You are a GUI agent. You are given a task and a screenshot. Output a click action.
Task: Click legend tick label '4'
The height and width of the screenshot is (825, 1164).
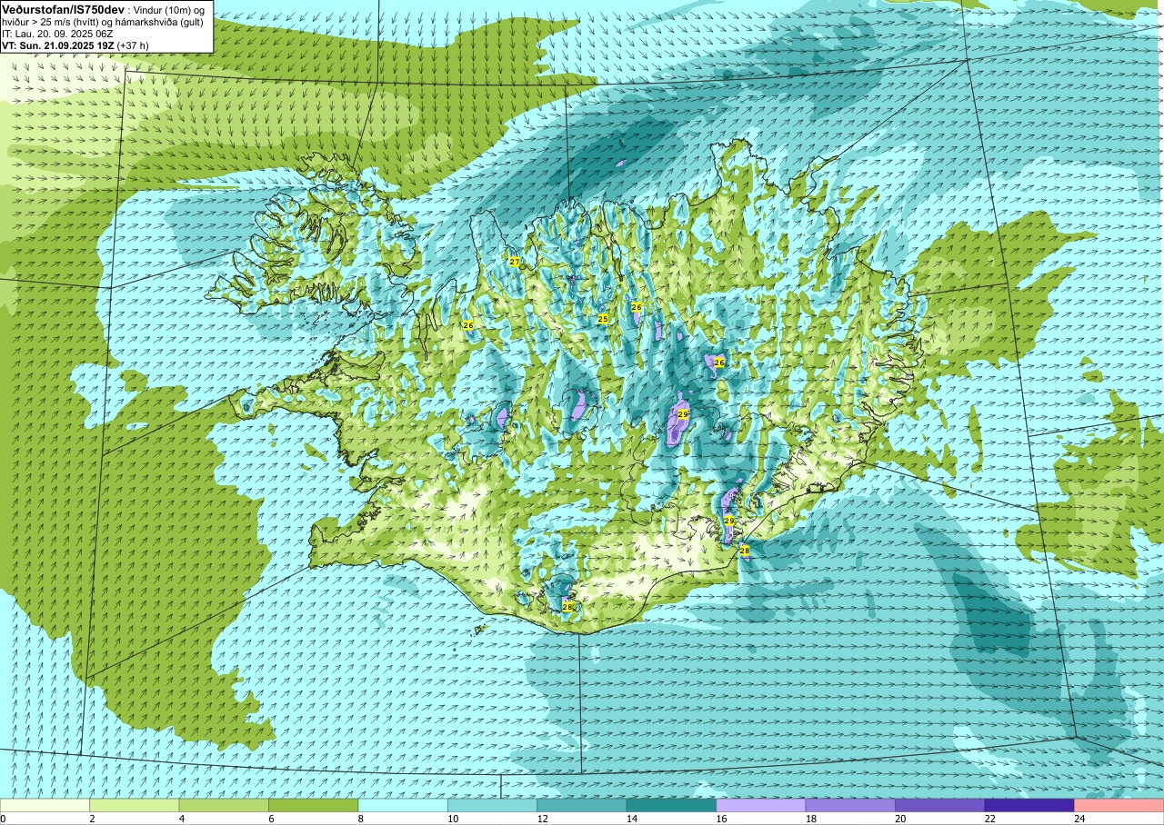coord(181,819)
